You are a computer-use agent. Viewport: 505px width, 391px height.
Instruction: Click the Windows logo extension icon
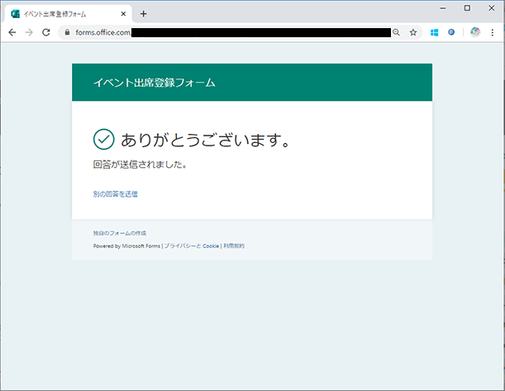[434, 32]
